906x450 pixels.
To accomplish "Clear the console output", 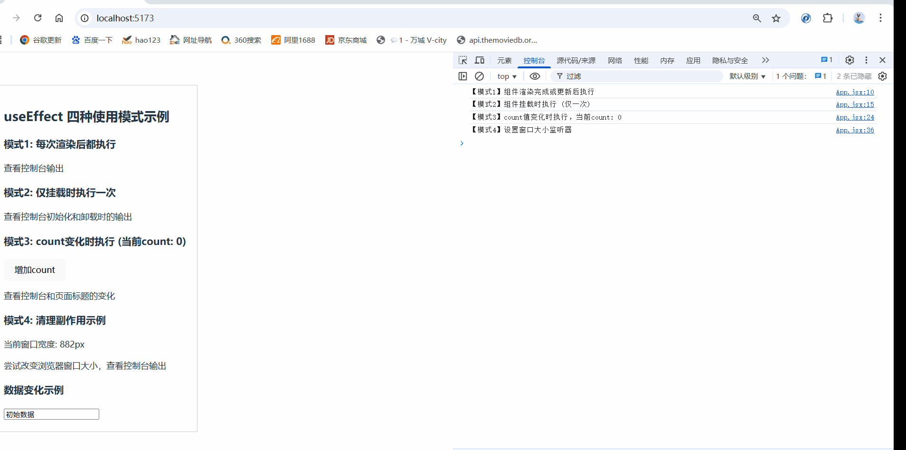I will 480,76.
